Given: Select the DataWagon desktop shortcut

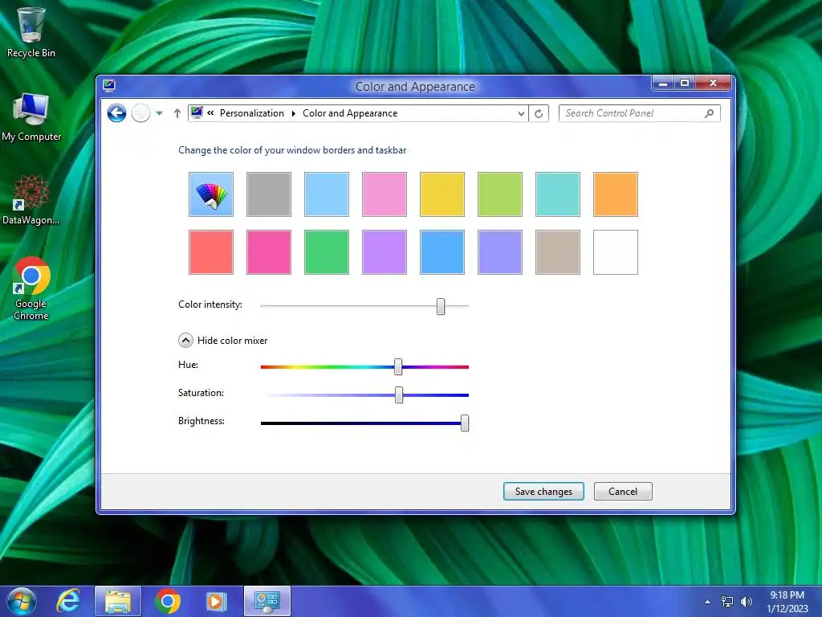Looking at the screenshot, I should pyautogui.click(x=31, y=200).
